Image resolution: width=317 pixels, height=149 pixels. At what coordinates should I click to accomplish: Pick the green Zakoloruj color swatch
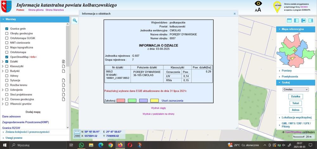(132, 101)
